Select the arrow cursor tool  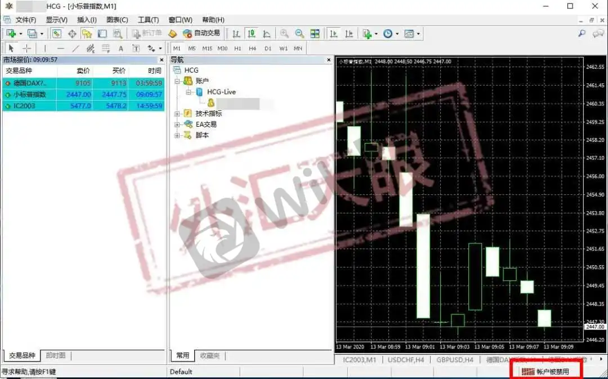coord(11,48)
